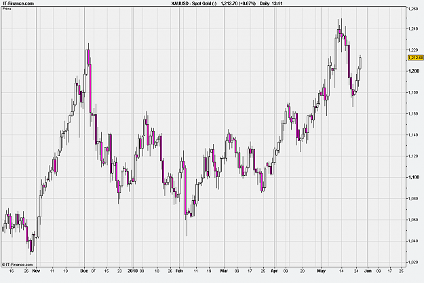Click the Dec month label on time axis
The width and height of the screenshot is (424, 283).
coord(84,271)
